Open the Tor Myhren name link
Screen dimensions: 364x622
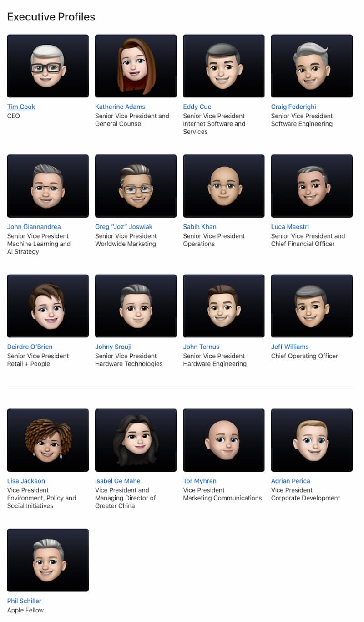pos(200,481)
